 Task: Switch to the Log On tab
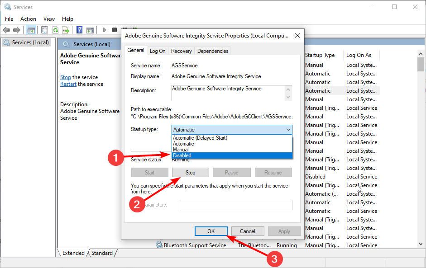coord(158,51)
